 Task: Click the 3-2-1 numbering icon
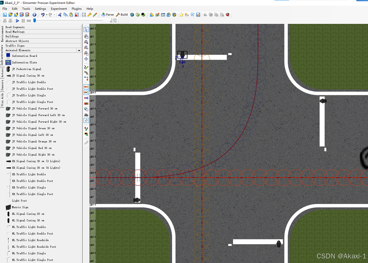pyautogui.click(x=86, y=129)
